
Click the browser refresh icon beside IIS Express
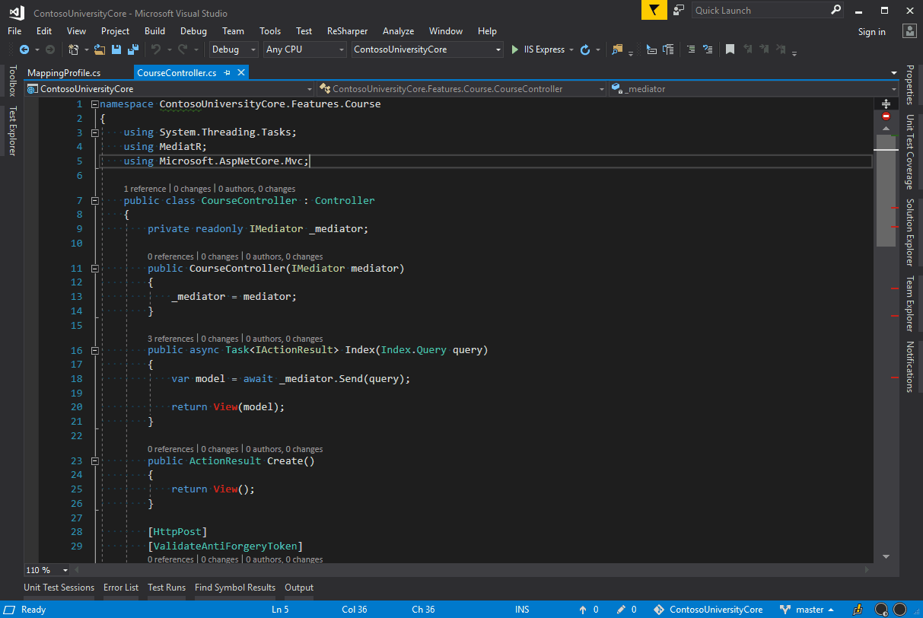[x=584, y=49]
